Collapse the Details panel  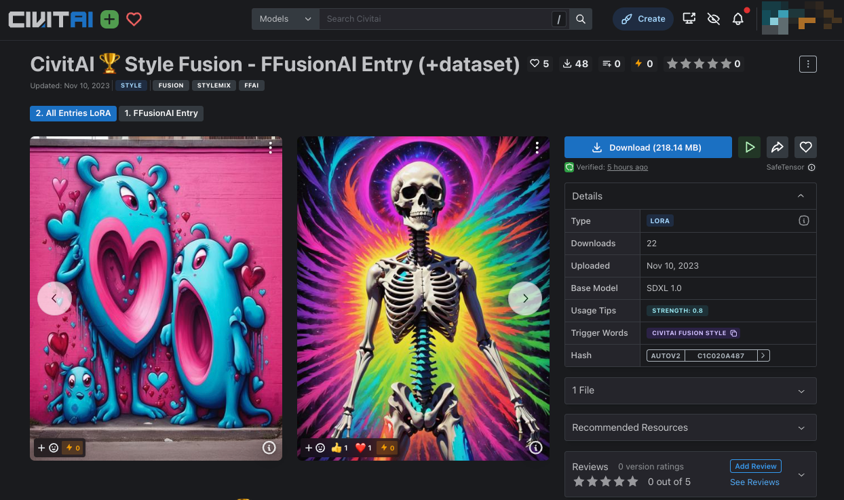pos(801,196)
